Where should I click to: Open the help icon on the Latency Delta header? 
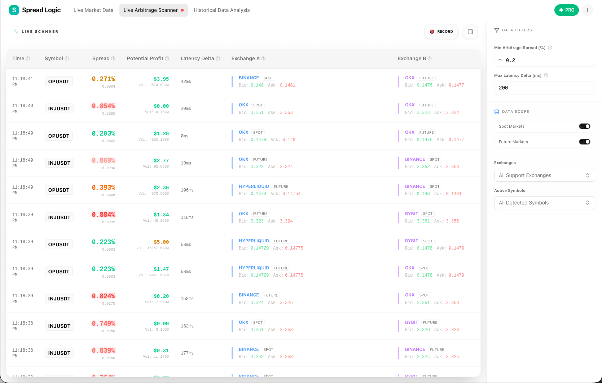point(218,58)
